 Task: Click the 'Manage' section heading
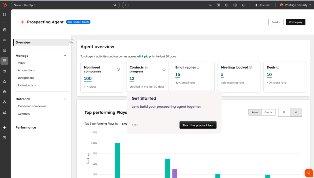point(22,56)
